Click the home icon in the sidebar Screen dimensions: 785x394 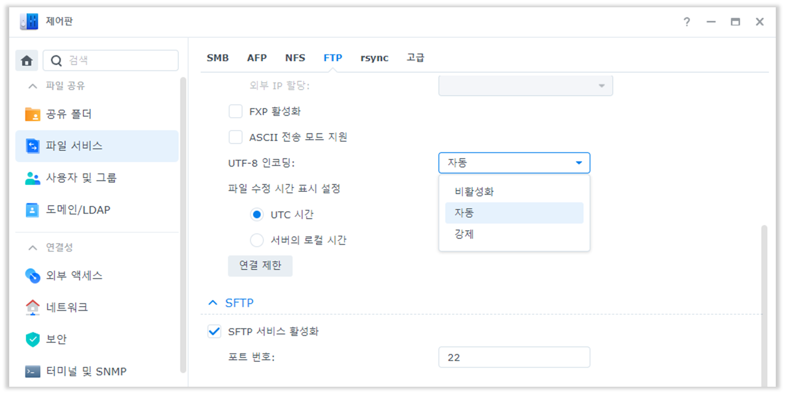click(x=27, y=61)
